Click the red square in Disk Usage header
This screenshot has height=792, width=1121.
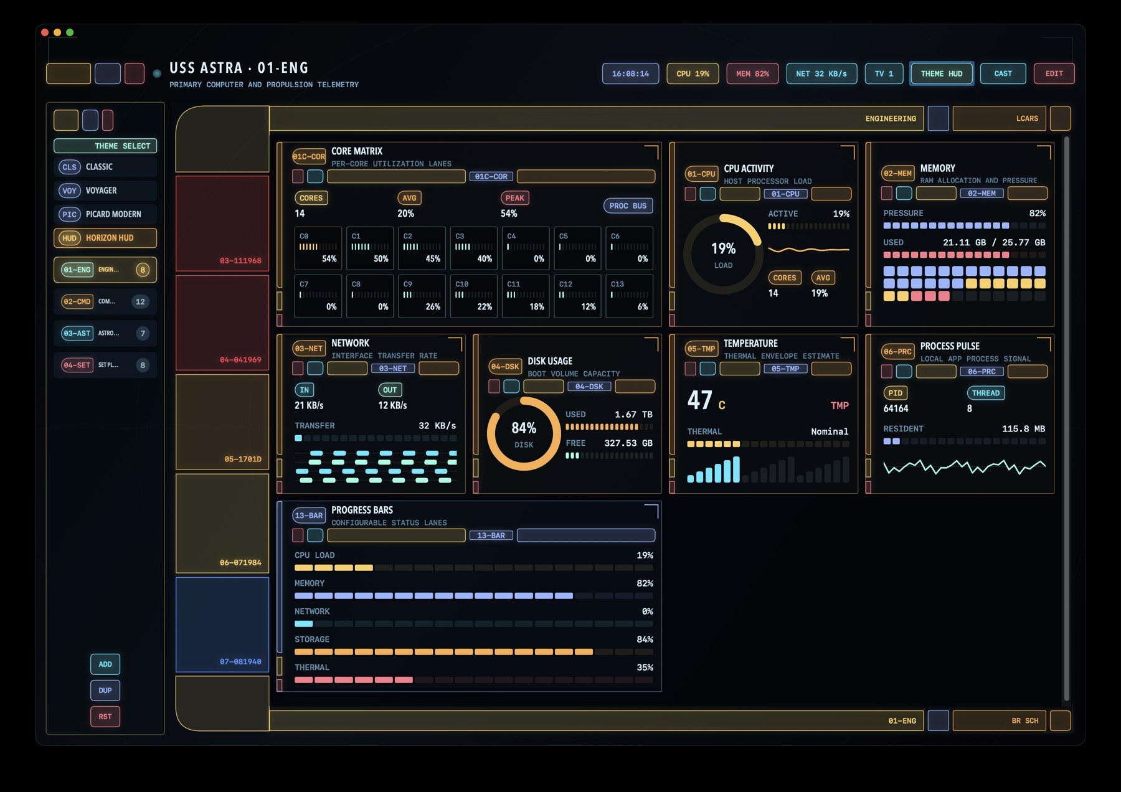pyautogui.click(x=494, y=386)
